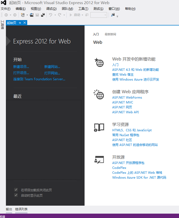Image resolution: width=179 pixels, height=218 pixels.
Task: Open the 错误列表 panel at bottom
Action: pos(21,209)
